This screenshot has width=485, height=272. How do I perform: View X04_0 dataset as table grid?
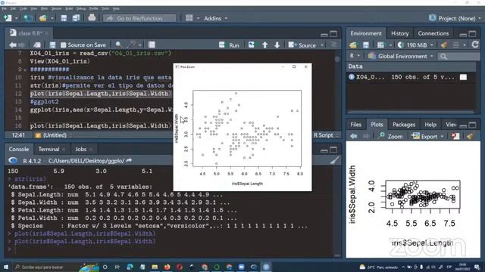[x=463, y=77]
